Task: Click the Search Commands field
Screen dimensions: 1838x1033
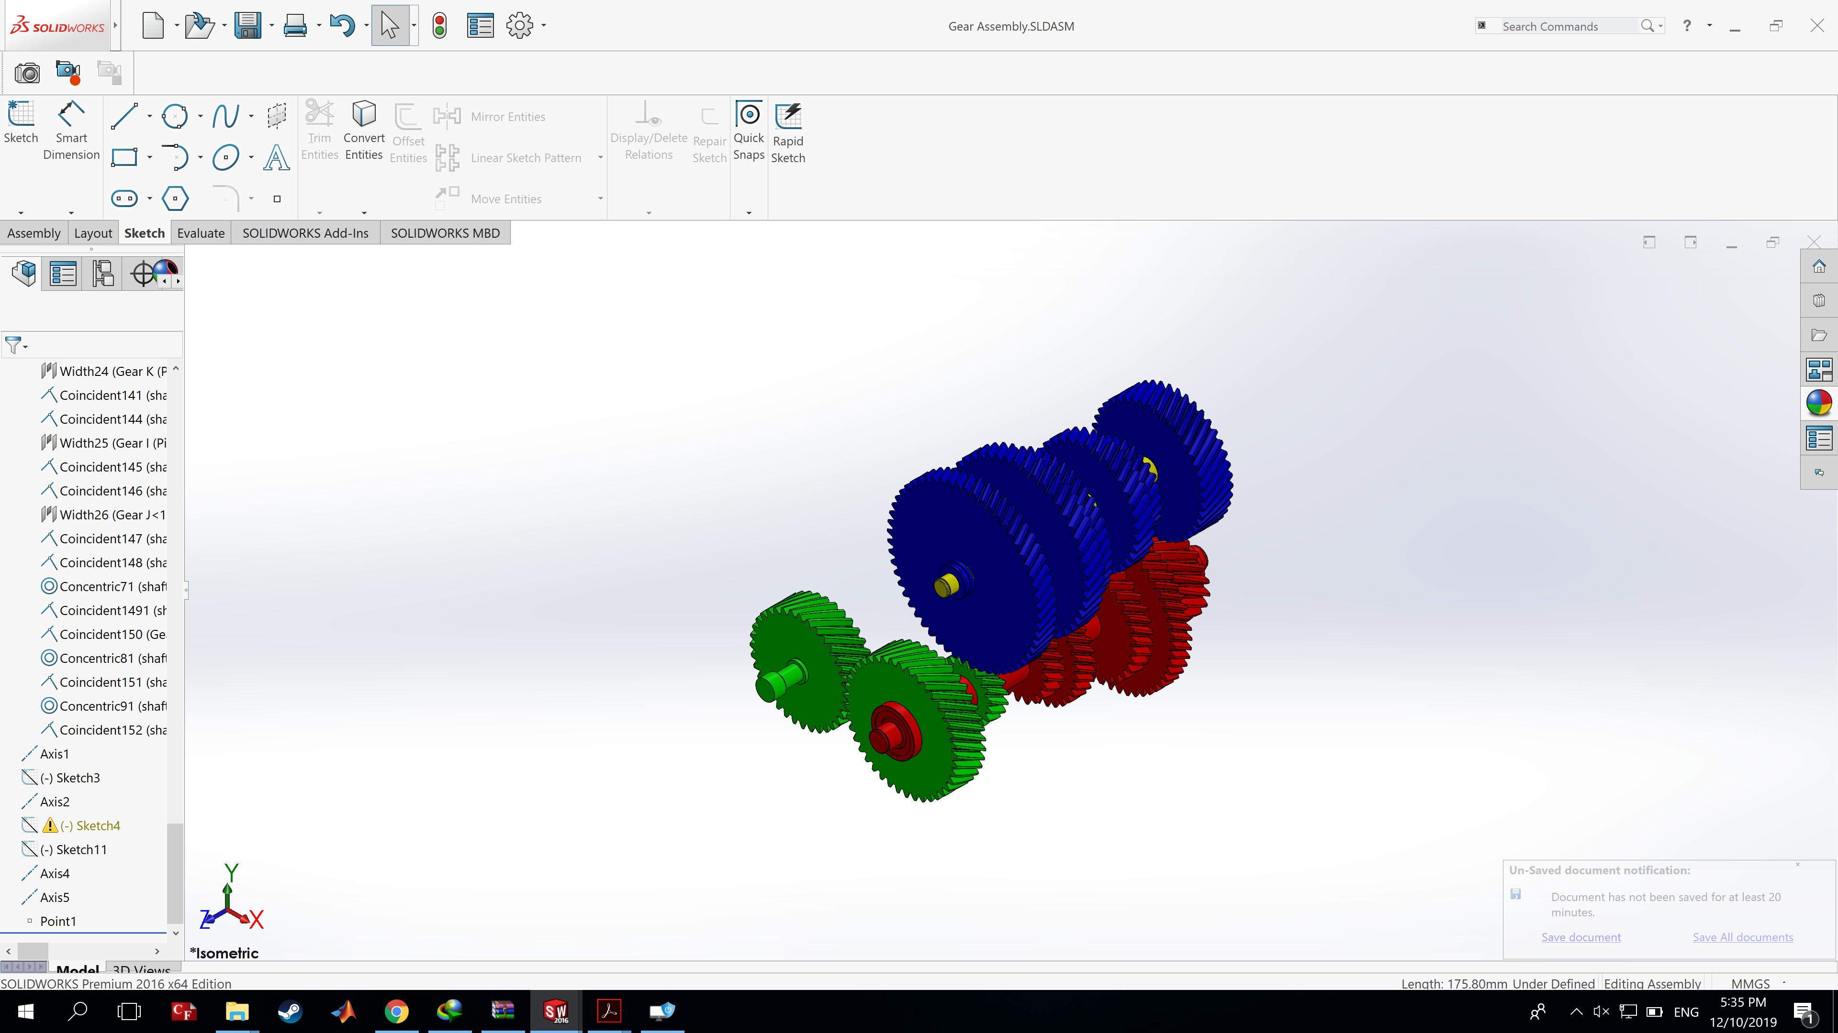Action: click(x=1570, y=26)
